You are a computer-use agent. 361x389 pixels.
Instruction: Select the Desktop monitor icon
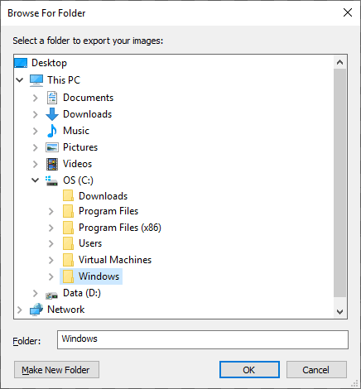coord(21,63)
